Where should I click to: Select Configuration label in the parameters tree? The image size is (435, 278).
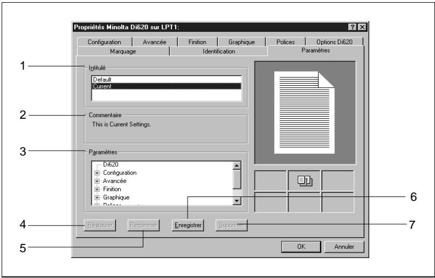tap(120, 173)
